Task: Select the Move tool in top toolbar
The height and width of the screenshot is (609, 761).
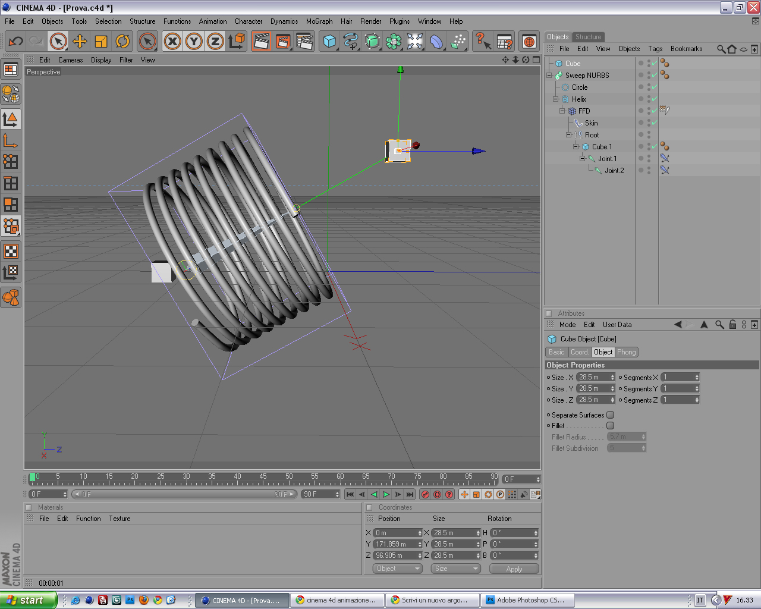Action: pos(80,41)
